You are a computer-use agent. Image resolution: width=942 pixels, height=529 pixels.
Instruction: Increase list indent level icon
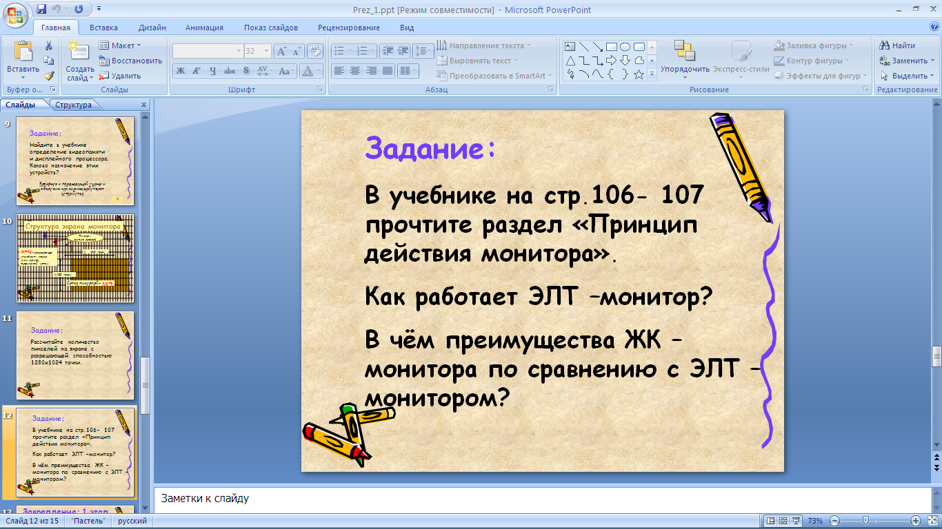[403, 51]
